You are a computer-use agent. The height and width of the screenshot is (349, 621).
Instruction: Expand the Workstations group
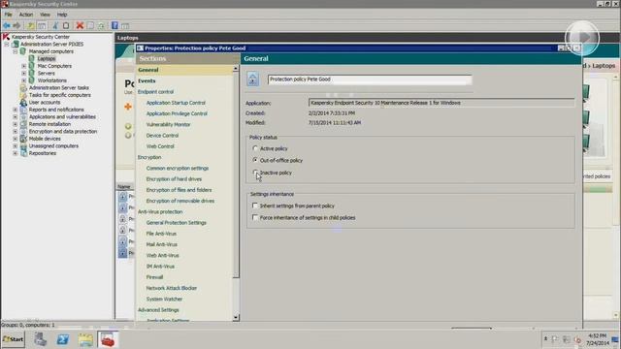tap(23, 80)
